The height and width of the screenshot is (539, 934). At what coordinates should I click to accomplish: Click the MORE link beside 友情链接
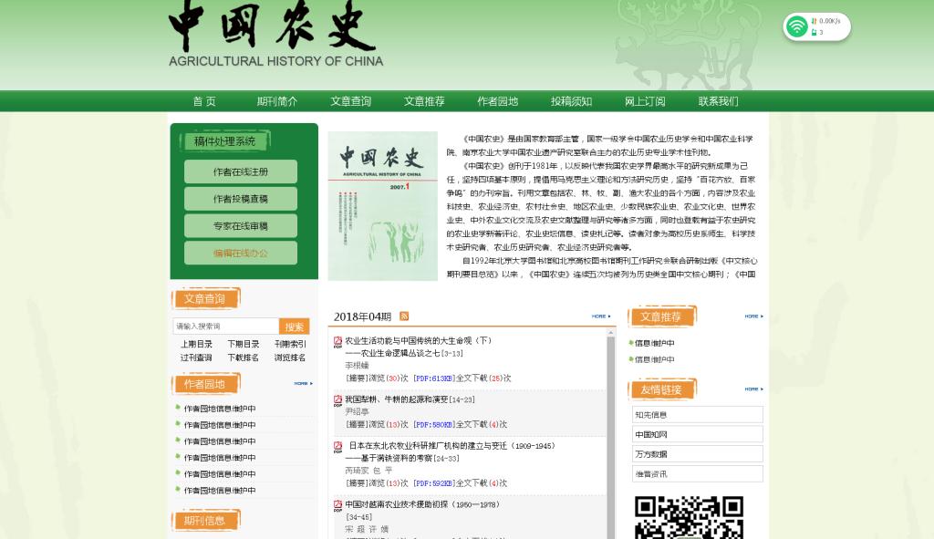tap(753, 389)
